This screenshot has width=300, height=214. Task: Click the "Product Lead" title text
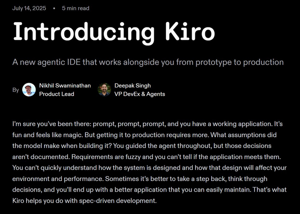point(57,94)
